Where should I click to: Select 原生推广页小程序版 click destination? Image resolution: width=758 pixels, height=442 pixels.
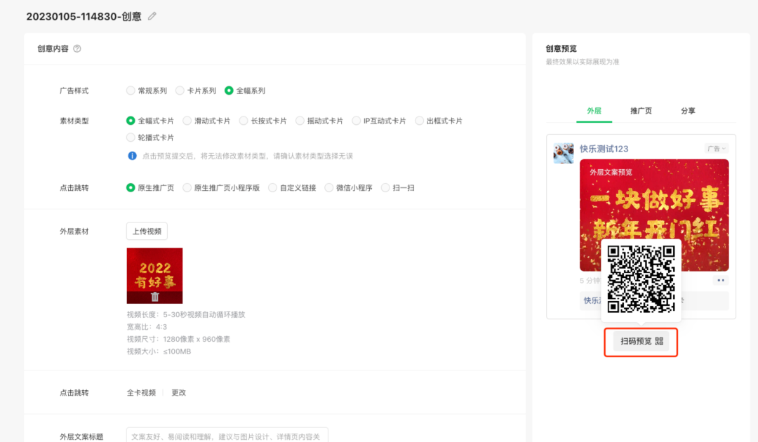pyautogui.click(x=221, y=188)
